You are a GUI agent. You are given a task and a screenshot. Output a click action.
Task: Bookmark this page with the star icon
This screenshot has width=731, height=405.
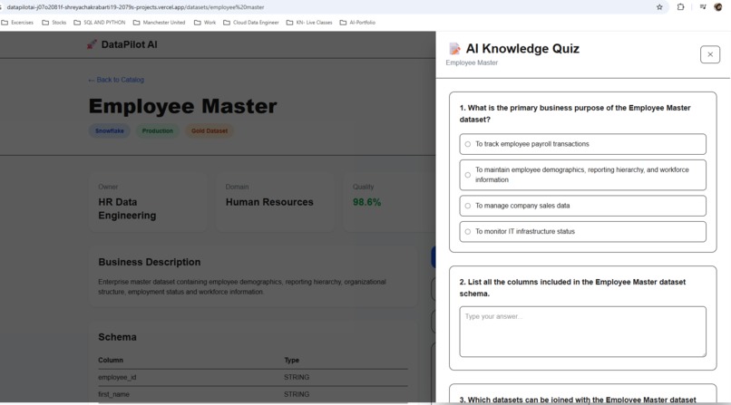pyautogui.click(x=659, y=7)
